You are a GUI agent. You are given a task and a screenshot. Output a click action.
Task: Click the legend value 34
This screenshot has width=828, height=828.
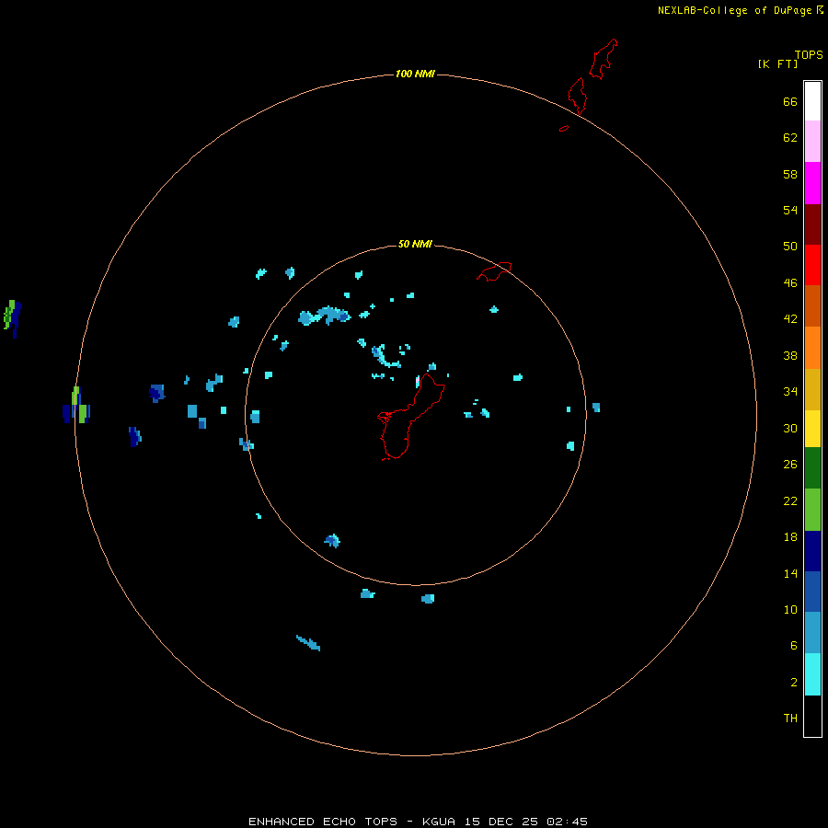790,392
